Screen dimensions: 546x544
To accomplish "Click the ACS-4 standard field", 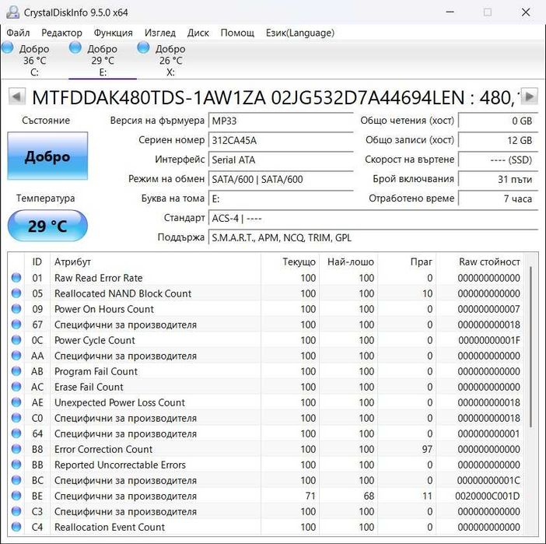I will [373, 219].
